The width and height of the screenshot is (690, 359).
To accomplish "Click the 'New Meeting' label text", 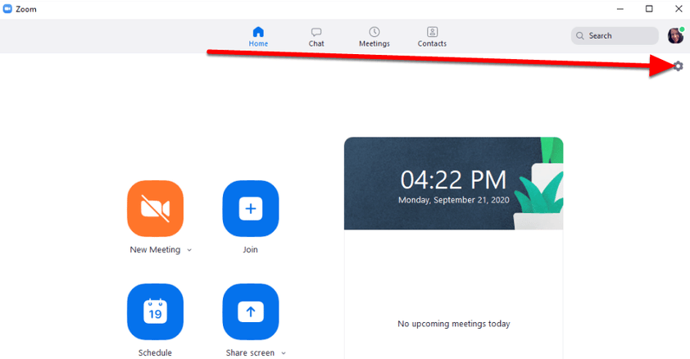I will pos(155,249).
